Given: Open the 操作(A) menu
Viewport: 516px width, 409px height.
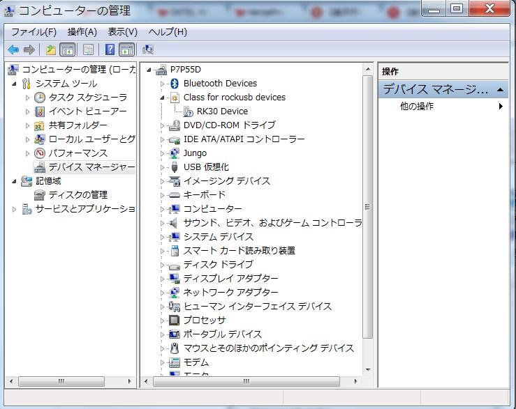Looking at the screenshot, I should pos(82,32).
